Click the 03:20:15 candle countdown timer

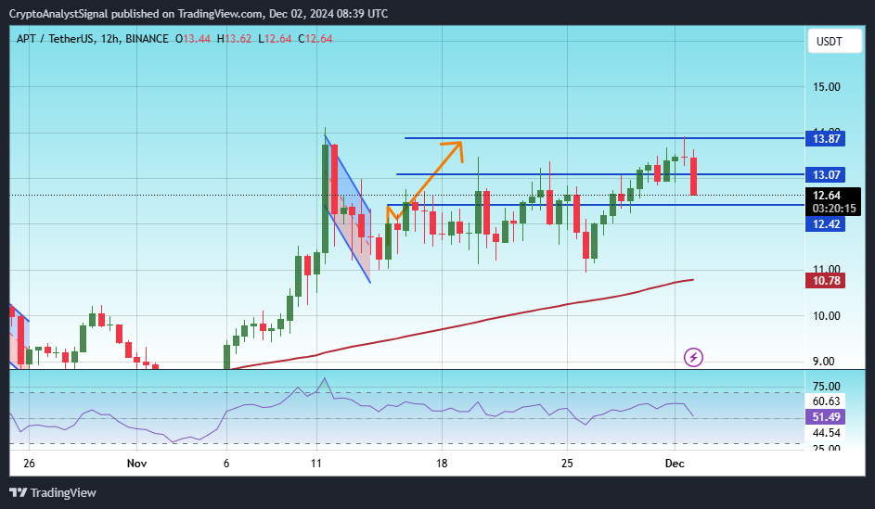(833, 209)
